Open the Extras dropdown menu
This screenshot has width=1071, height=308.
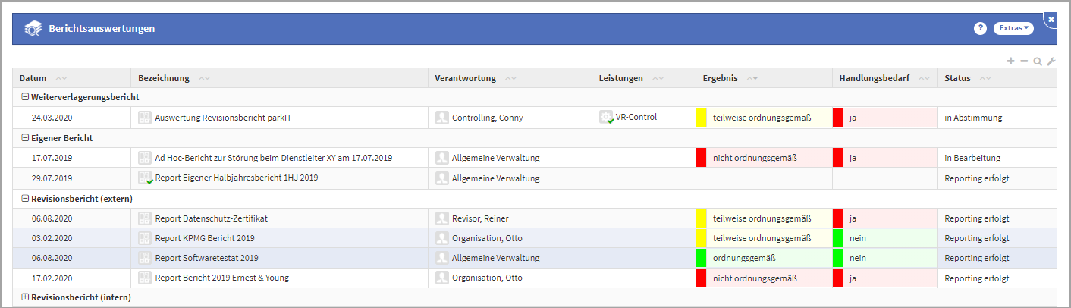(x=1013, y=28)
